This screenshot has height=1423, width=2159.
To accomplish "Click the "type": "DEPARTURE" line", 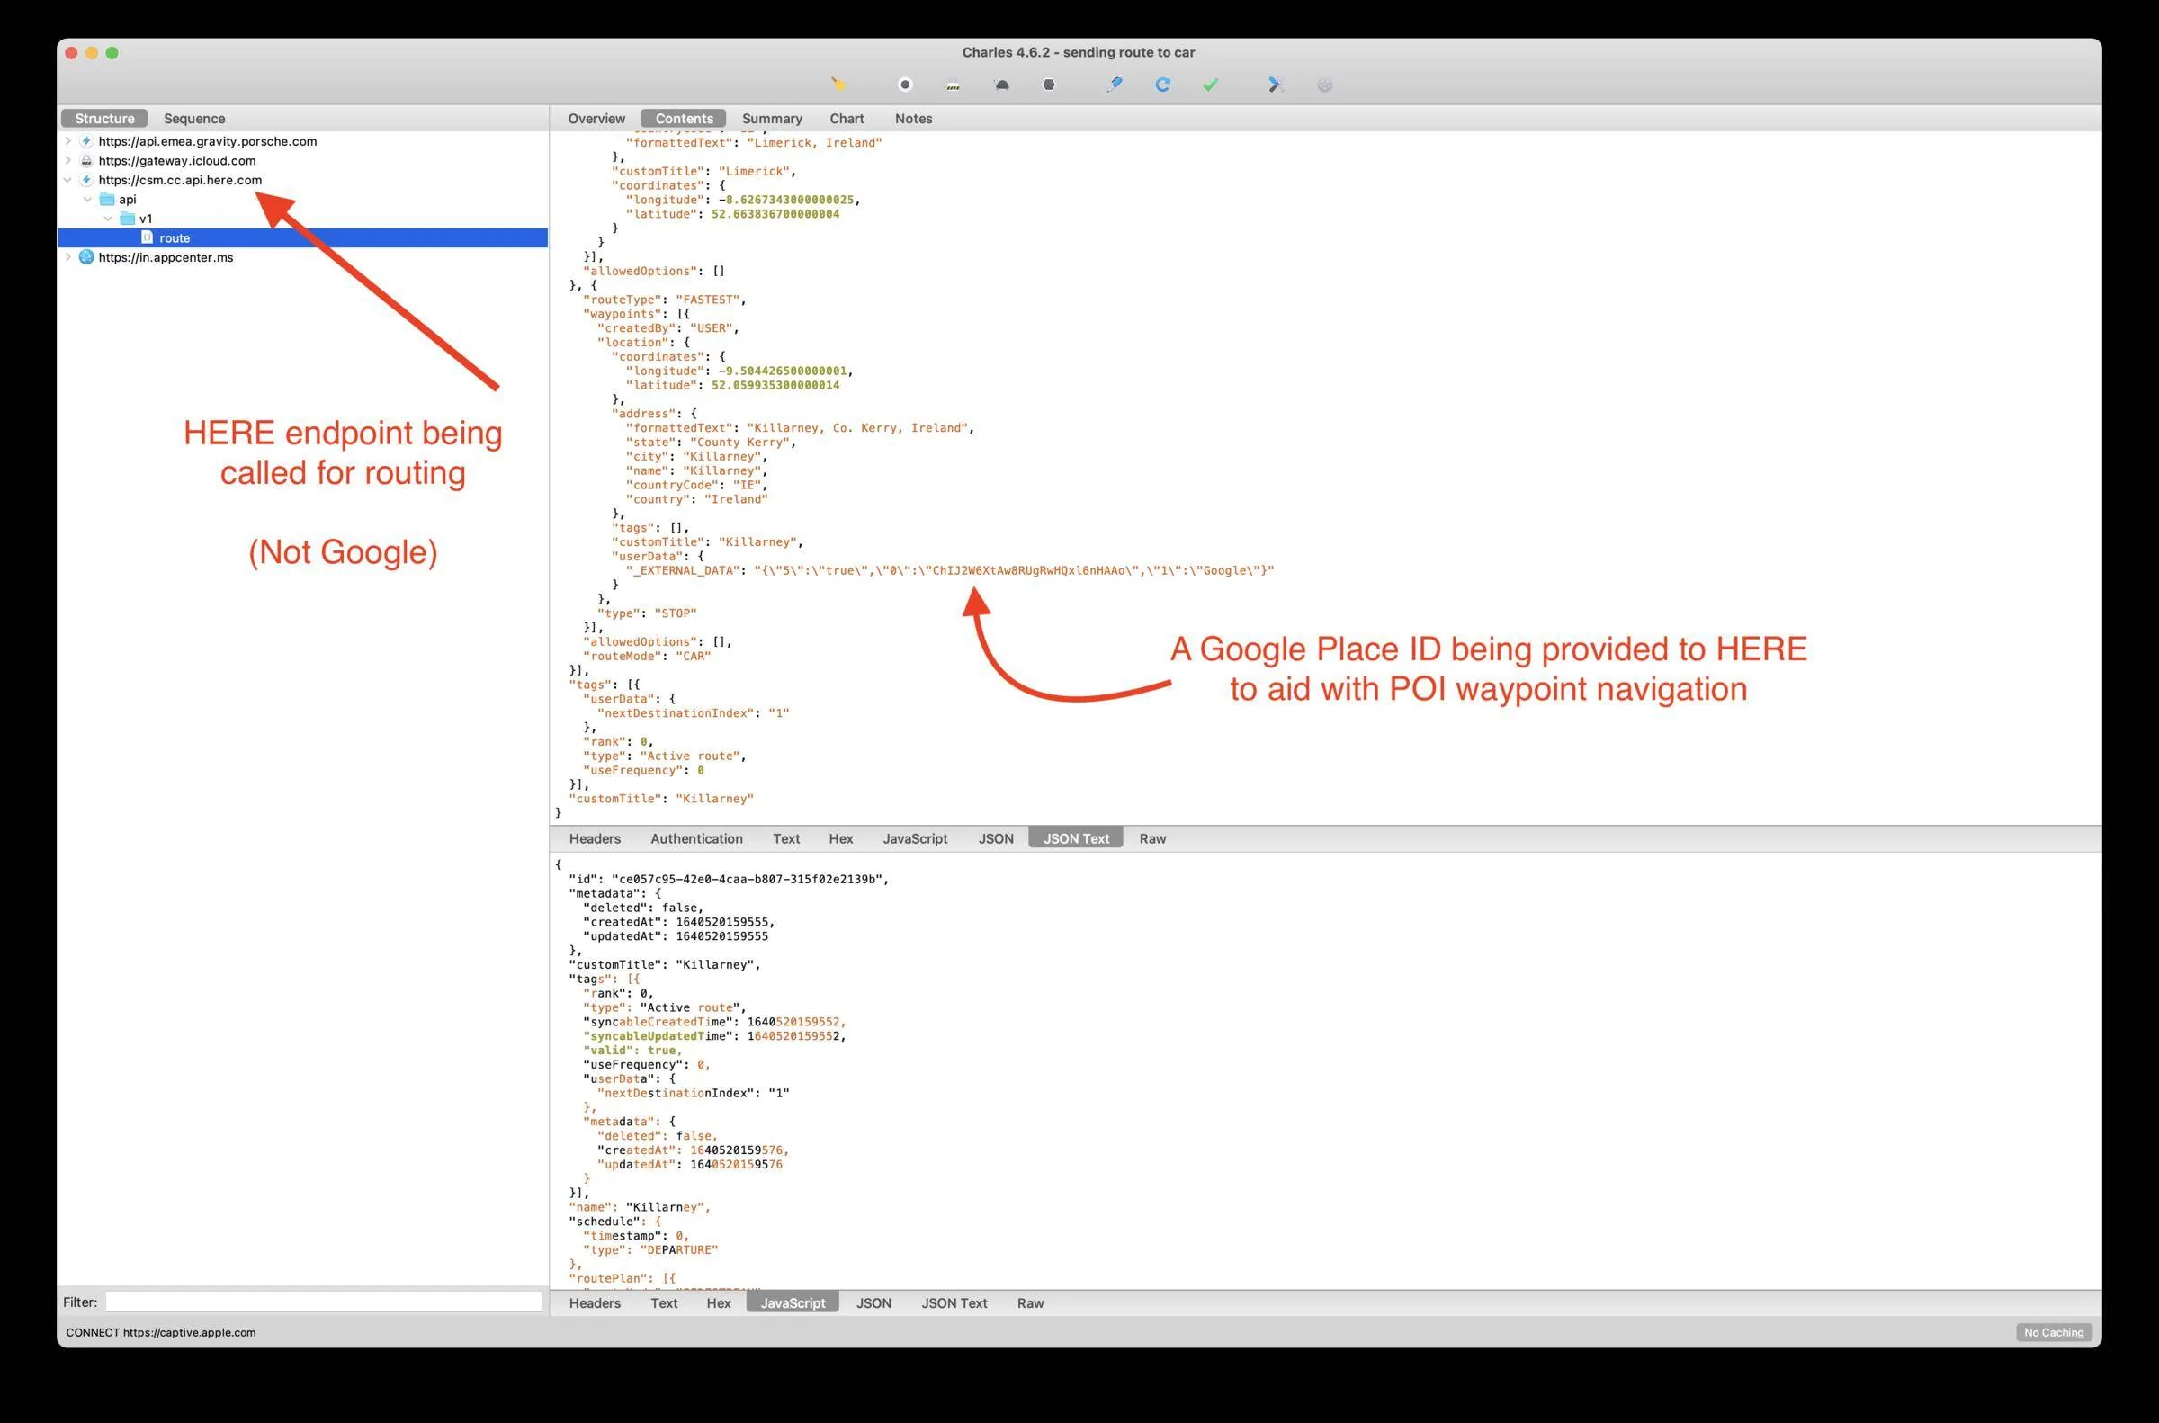I will tap(649, 1250).
